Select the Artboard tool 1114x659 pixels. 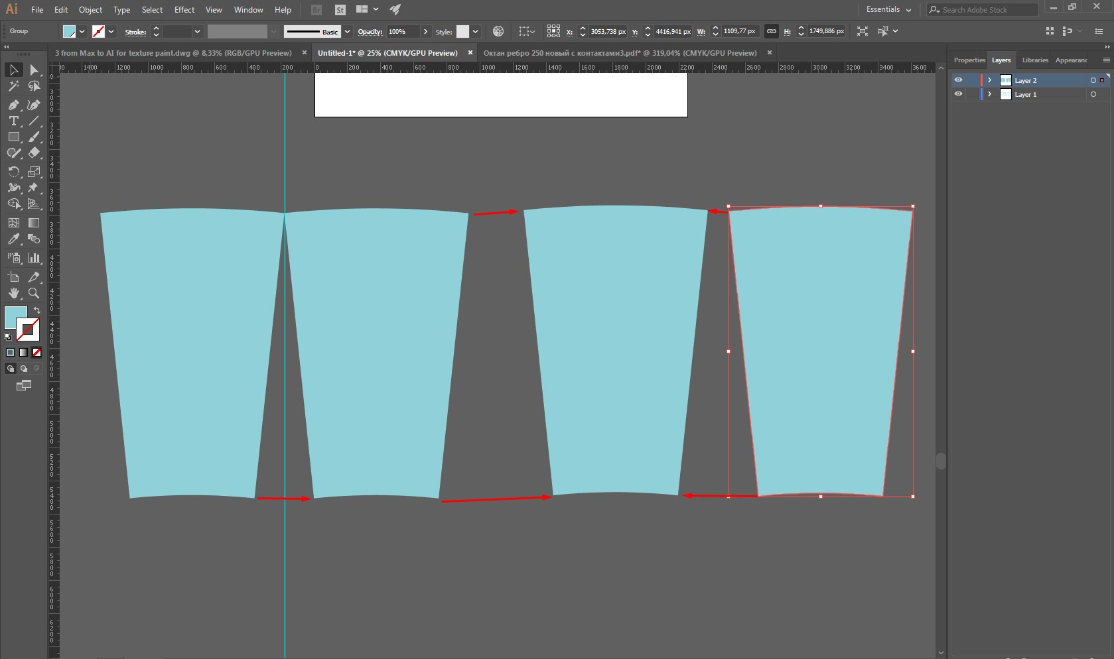coord(13,277)
